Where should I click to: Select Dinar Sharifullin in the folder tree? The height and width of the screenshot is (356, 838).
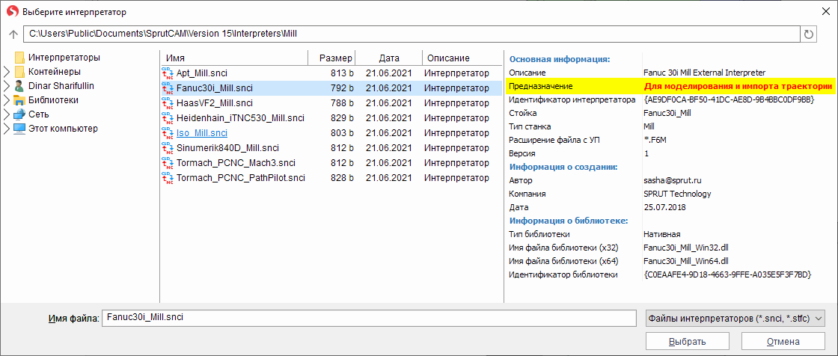[61, 85]
